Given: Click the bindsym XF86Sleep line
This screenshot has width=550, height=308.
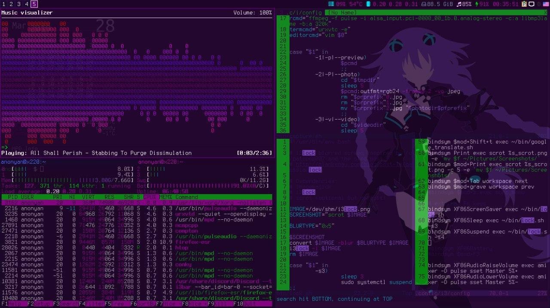Looking at the screenshot, I should coord(486,223).
